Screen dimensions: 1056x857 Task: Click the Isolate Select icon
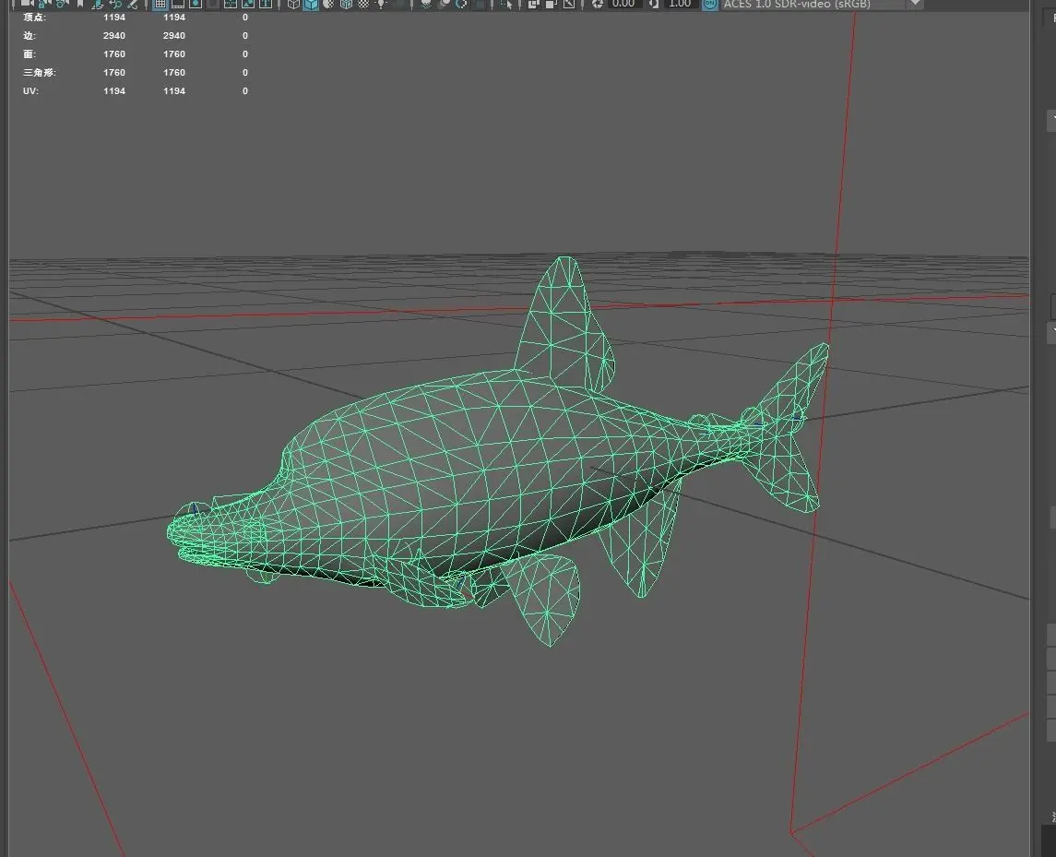click(x=506, y=4)
